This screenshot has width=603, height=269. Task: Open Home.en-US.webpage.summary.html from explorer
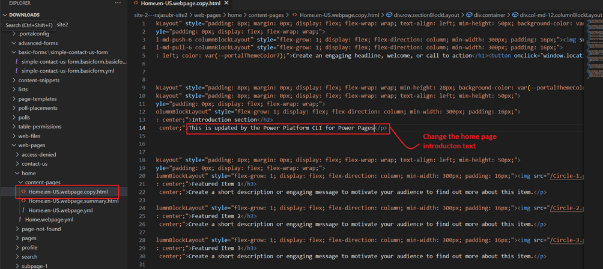tap(73, 201)
